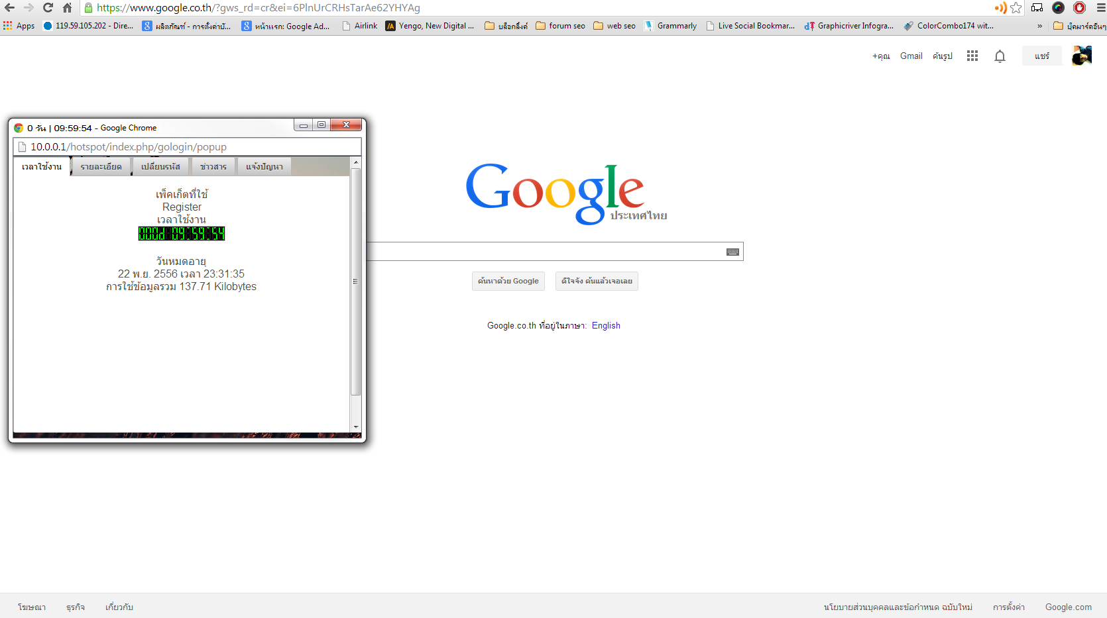The height and width of the screenshot is (618, 1107).
Task: Select the ข่าวสาร tab in hotspot popup
Action: [213, 166]
